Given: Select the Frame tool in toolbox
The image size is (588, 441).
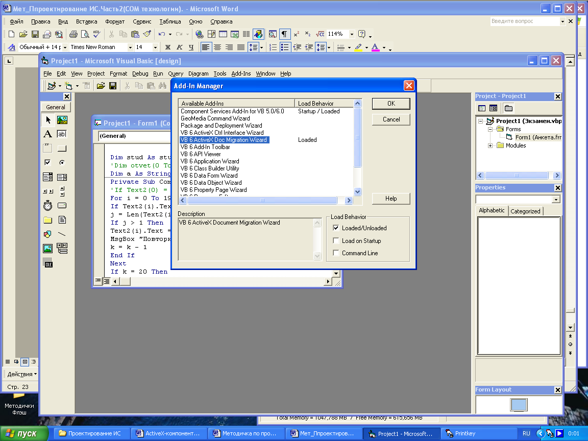Looking at the screenshot, I should coord(47,149).
